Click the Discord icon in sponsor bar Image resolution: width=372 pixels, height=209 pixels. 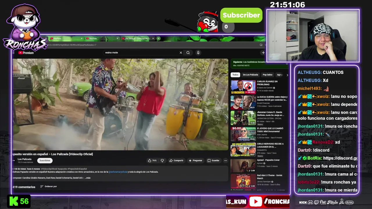click(x=310, y=202)
